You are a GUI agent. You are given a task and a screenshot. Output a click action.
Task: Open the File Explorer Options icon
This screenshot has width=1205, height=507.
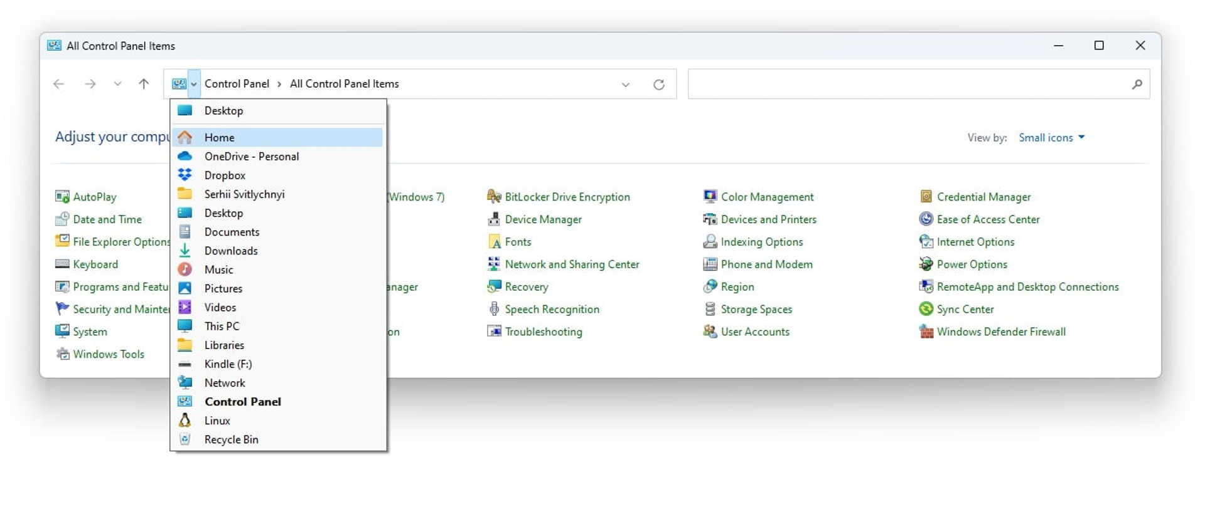[x=62, y=242]
